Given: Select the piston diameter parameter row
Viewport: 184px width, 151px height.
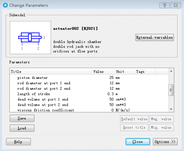Looking at the screenshot, I should (x=89, y=78).
